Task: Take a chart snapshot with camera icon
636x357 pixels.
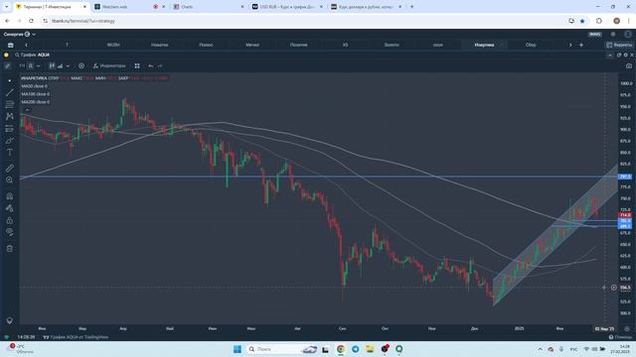Action: tap(629, 65)
